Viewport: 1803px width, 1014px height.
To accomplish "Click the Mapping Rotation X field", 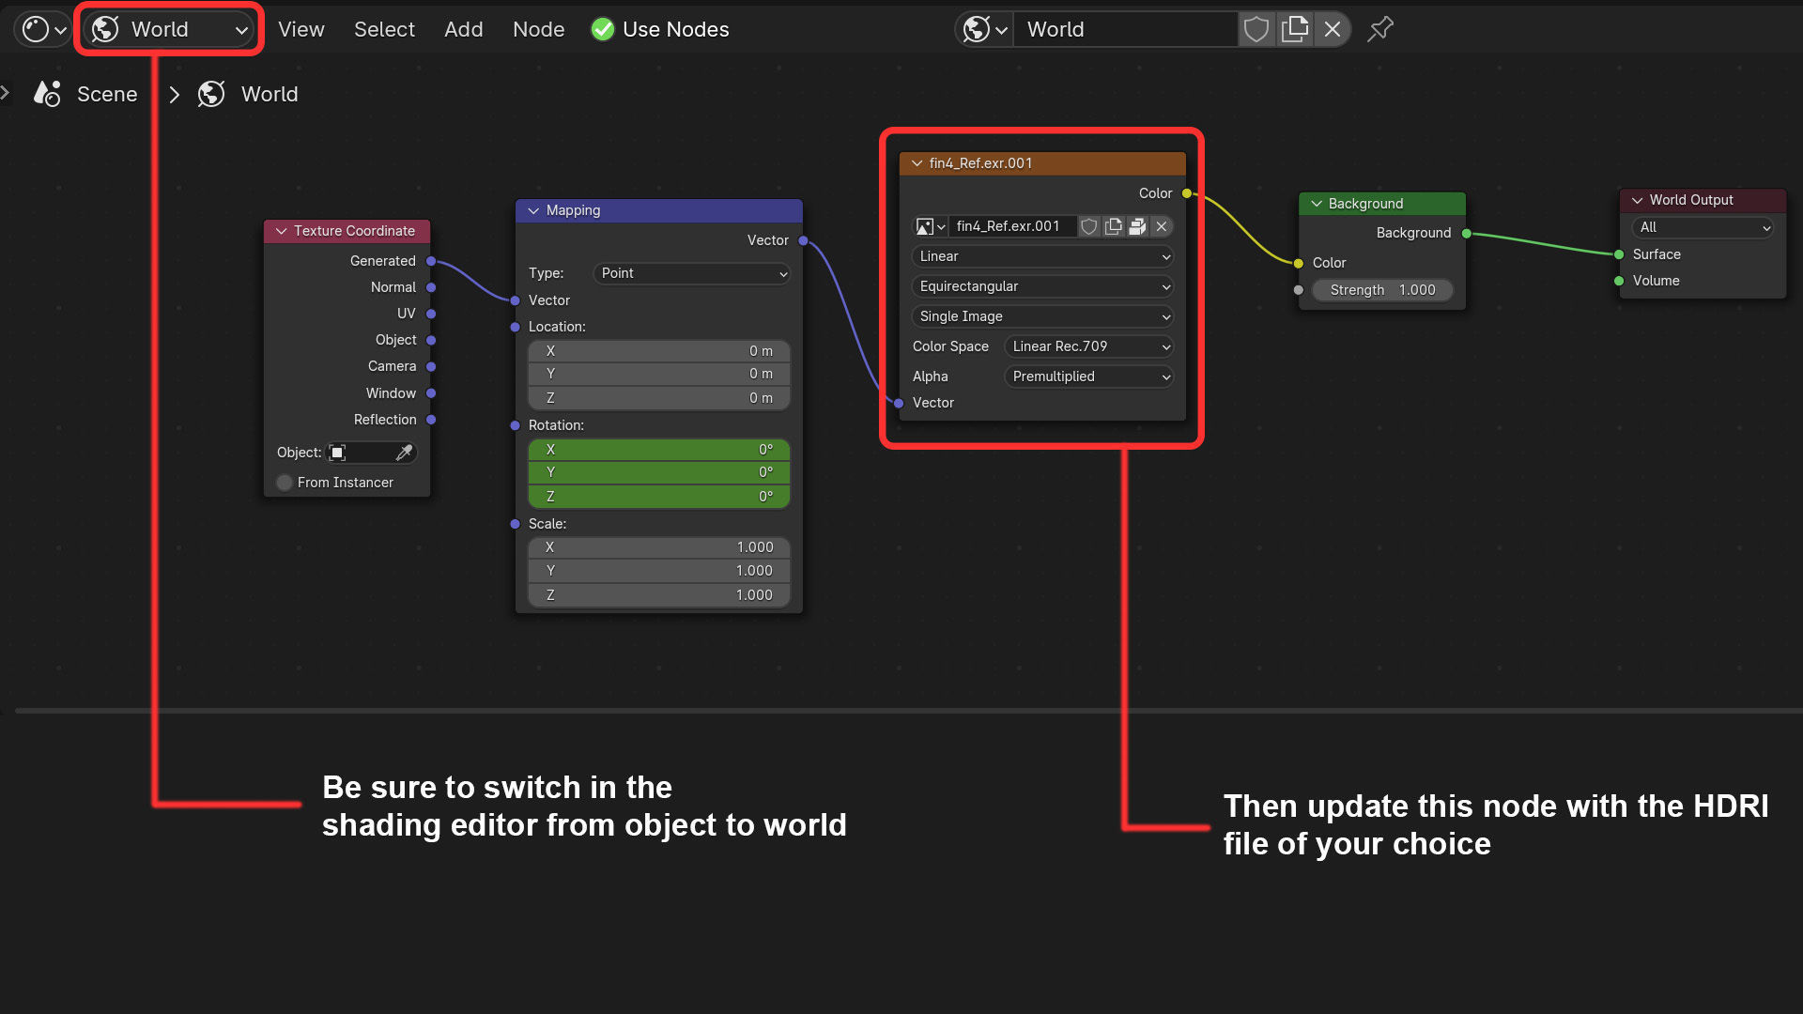I will tap(658, 450).
